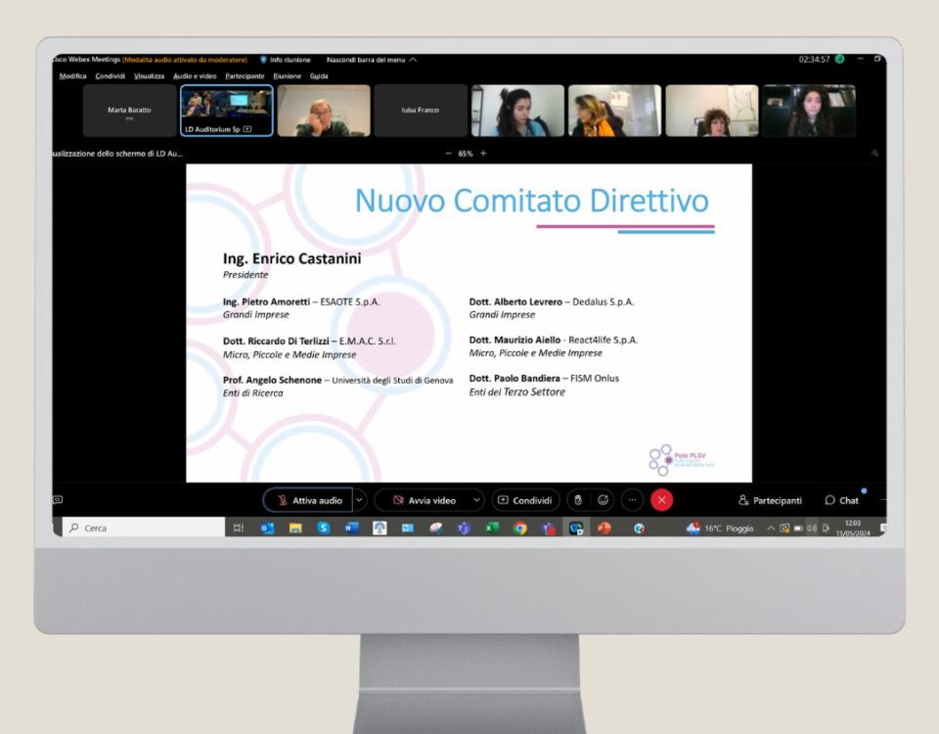The image size is (939, 734).
Task: Click the Attiva audio button
Action: [308, 500]
